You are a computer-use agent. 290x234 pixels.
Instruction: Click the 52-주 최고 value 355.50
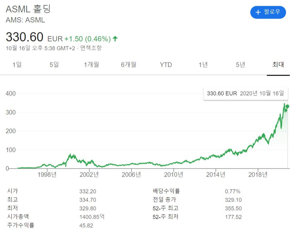tap(233, 208)
